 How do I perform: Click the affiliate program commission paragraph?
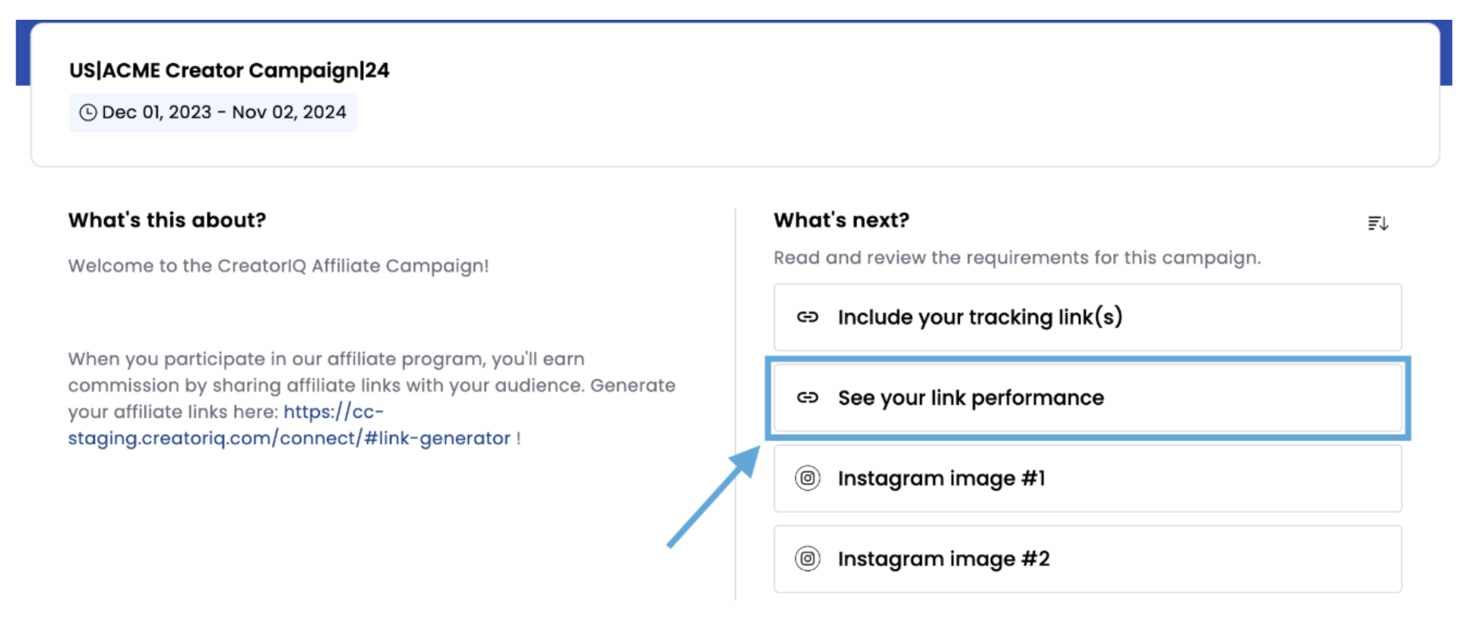pos(372,398)
